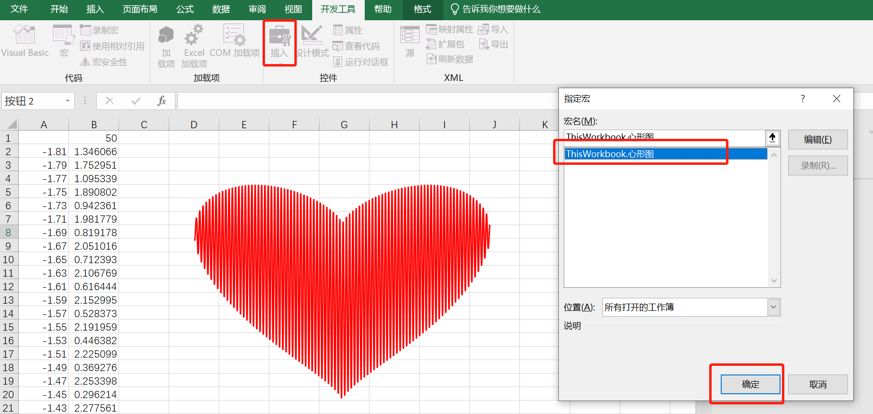The image size is (873, 414).
Task: Click XML Import (导入)
Action: 493,29
